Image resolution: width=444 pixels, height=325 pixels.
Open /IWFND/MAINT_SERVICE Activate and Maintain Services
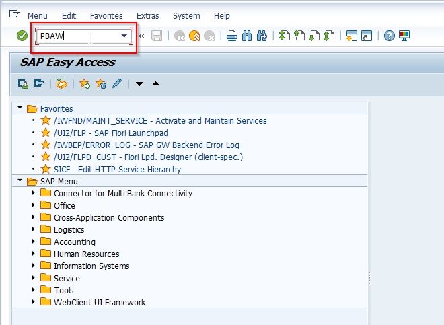[x=160, y=121]
